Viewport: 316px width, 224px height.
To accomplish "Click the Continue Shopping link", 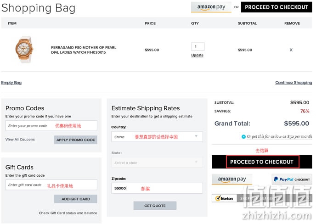I will pyautogui.click(x=293, y=82).
